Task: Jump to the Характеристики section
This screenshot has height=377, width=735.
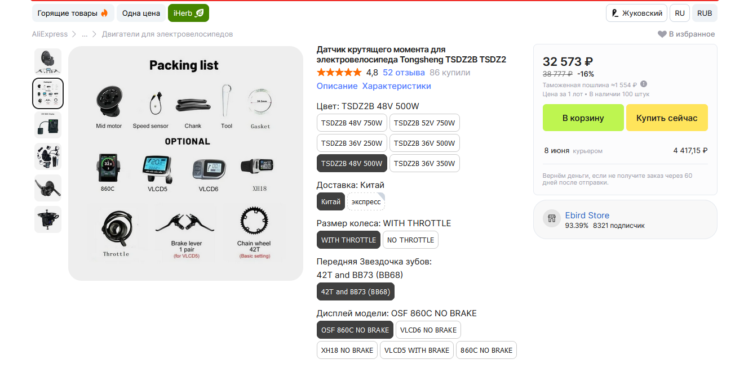Action: pyautogui.click(x=396, y=86)
